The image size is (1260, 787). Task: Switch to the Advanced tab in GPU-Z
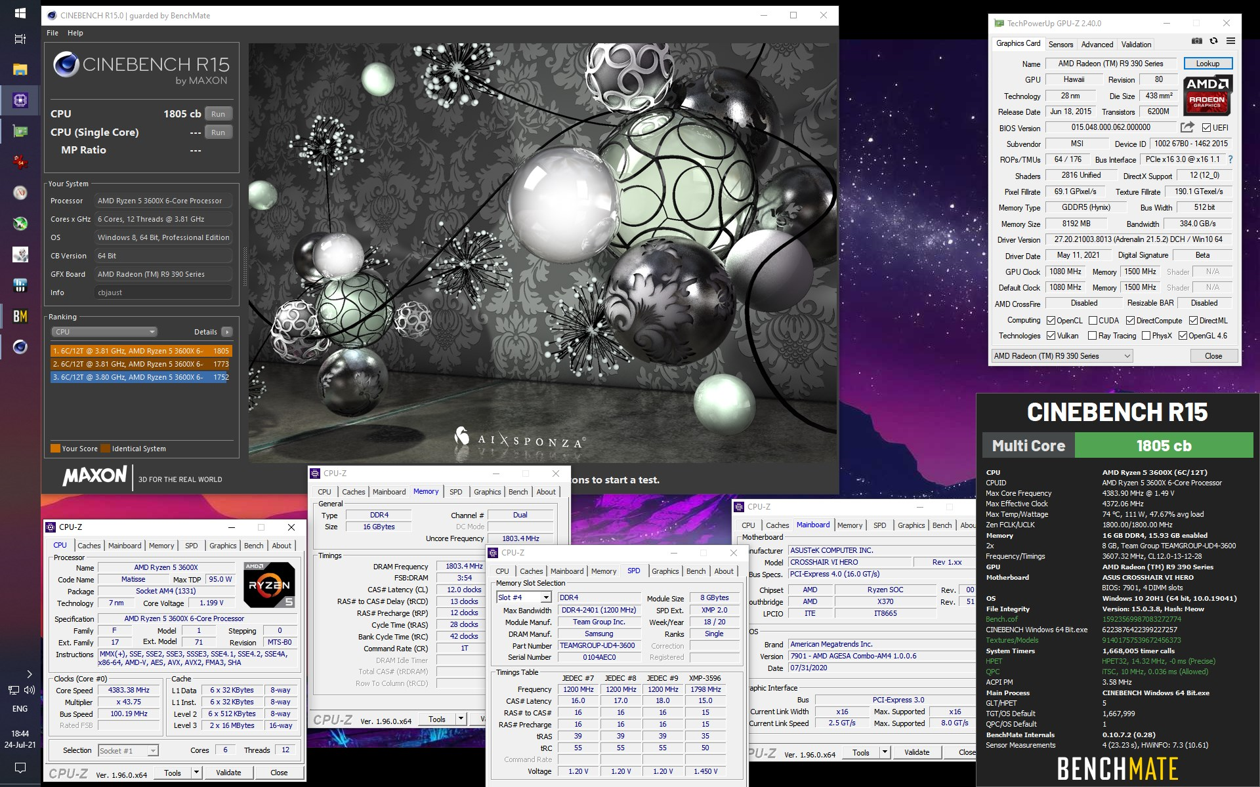pyautogui.click(x=1097, y=44)
